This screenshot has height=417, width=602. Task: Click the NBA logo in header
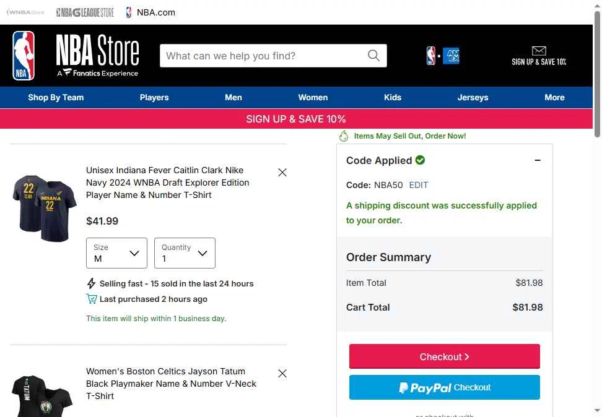click(x=24, y=56)
